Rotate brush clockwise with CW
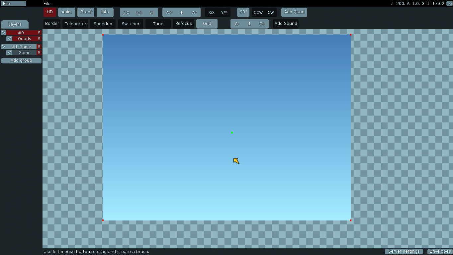 (271, 13)
